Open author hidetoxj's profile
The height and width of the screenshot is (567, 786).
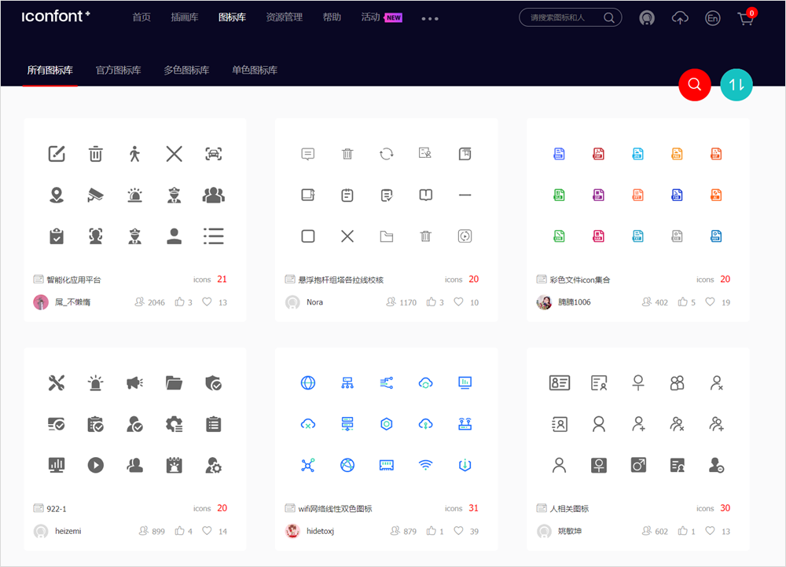click(x=321, y=531)
